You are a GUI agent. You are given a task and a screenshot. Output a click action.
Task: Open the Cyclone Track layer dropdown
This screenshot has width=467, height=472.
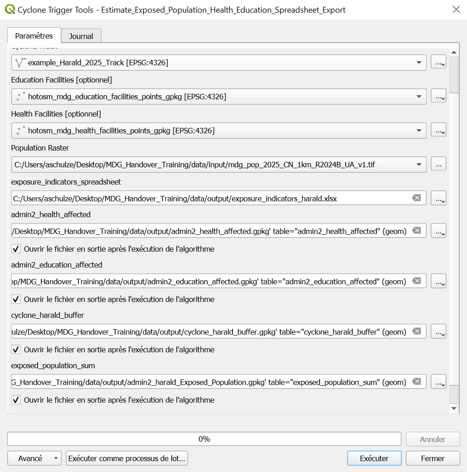pyautogui.click(x=419, y=62)
